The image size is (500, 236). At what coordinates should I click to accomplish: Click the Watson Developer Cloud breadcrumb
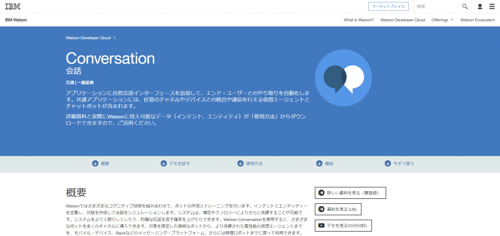click(88, 38)
